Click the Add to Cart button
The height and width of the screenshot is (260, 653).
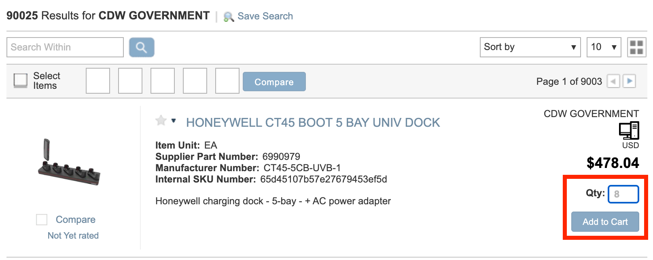[605, 222]
